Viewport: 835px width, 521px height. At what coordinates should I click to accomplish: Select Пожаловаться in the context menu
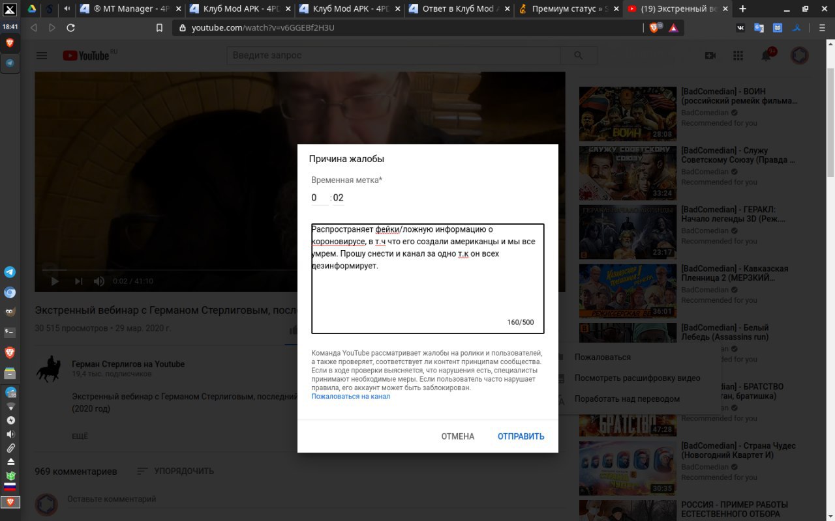pos(602,357)
